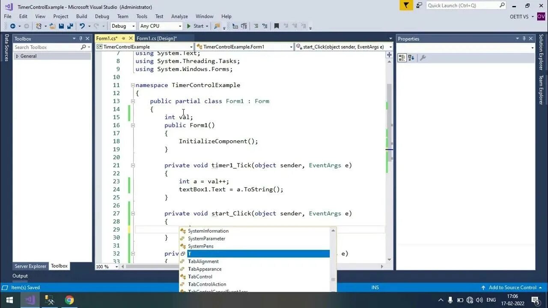Collapse the namespace TimerControlExample block
The height and width of the screenshot is (308, 548).
pos(133,85)
